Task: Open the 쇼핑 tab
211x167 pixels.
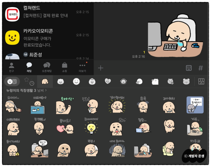Action: point(64,67)
